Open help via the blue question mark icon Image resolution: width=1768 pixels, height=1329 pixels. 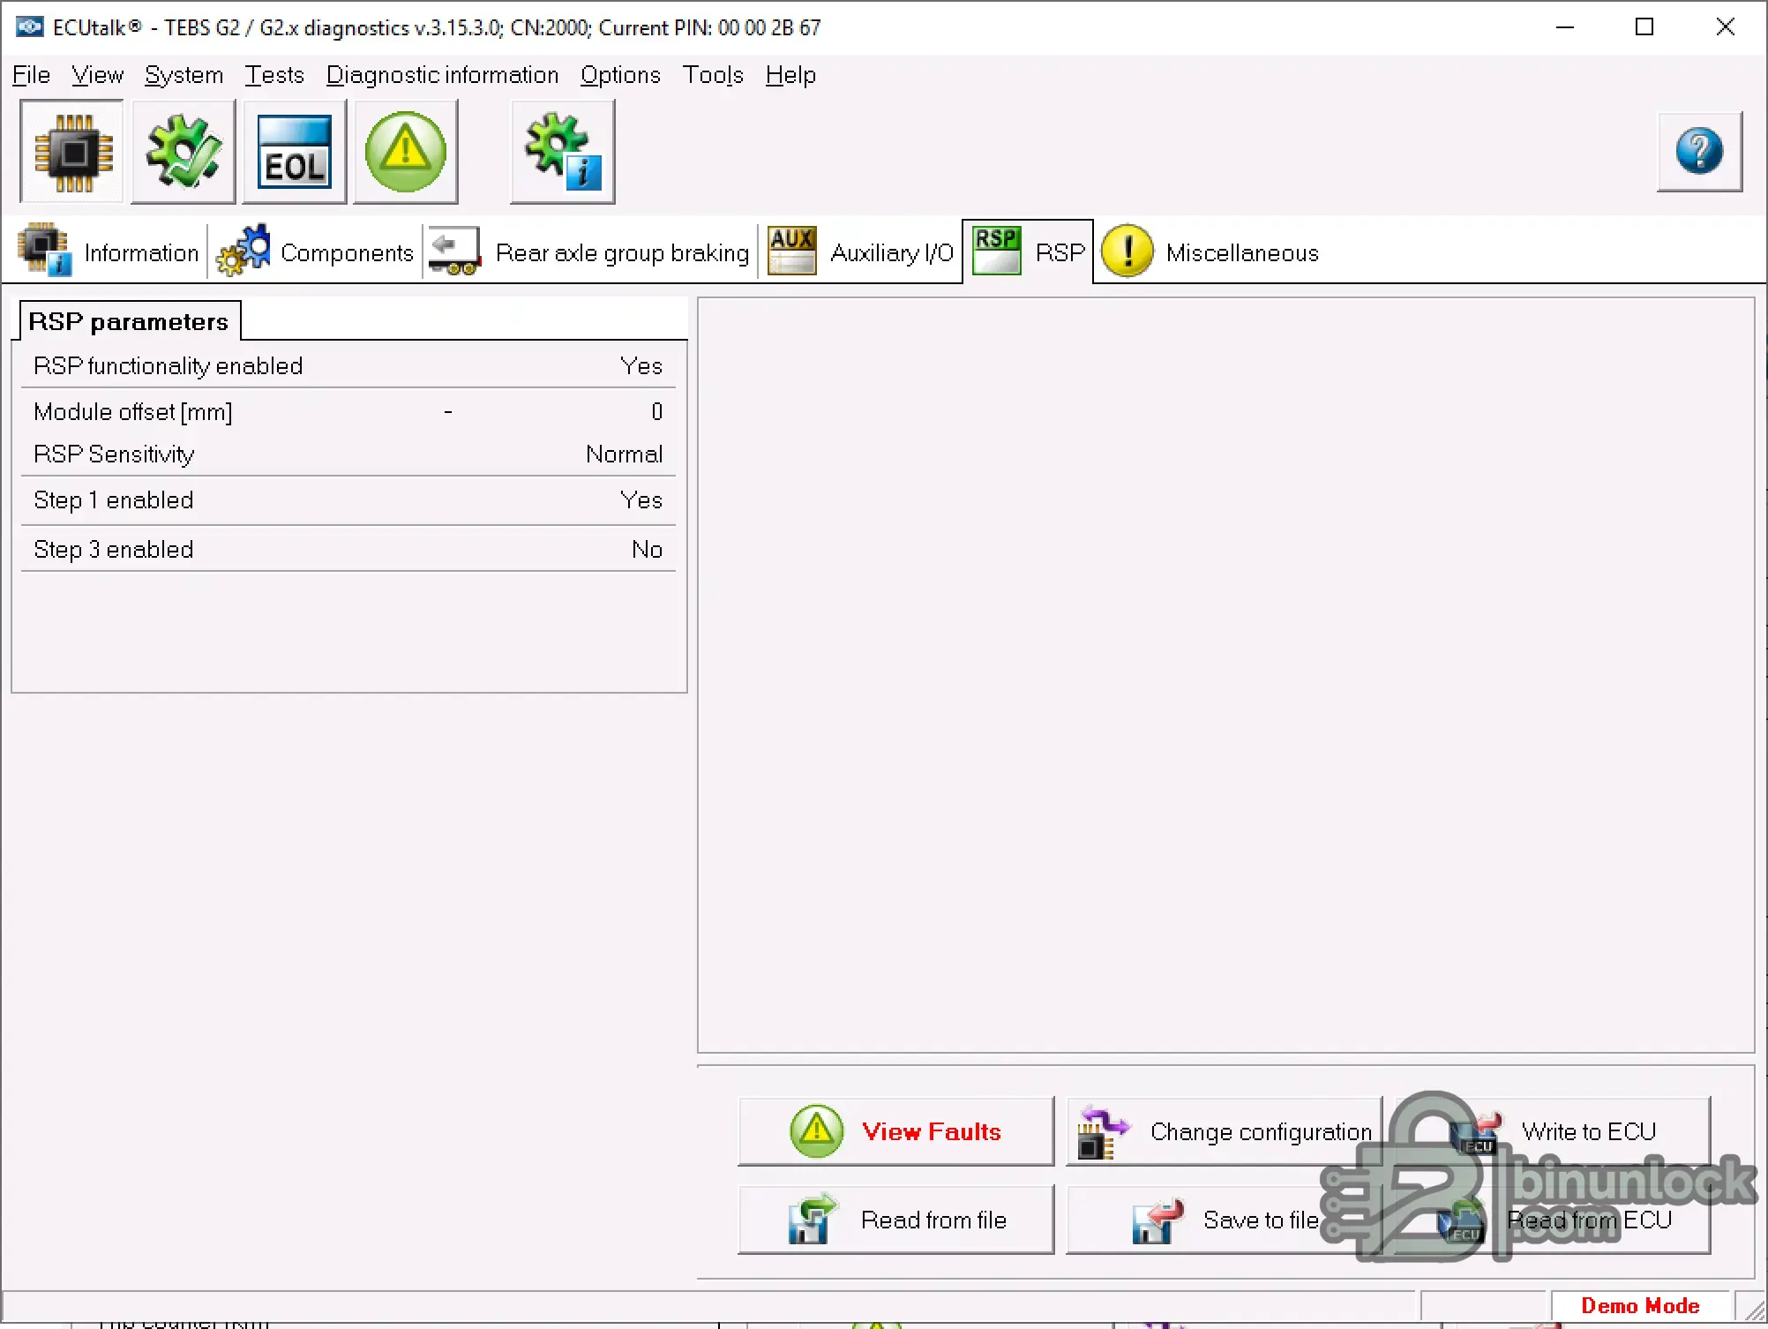coord(1699,151)
